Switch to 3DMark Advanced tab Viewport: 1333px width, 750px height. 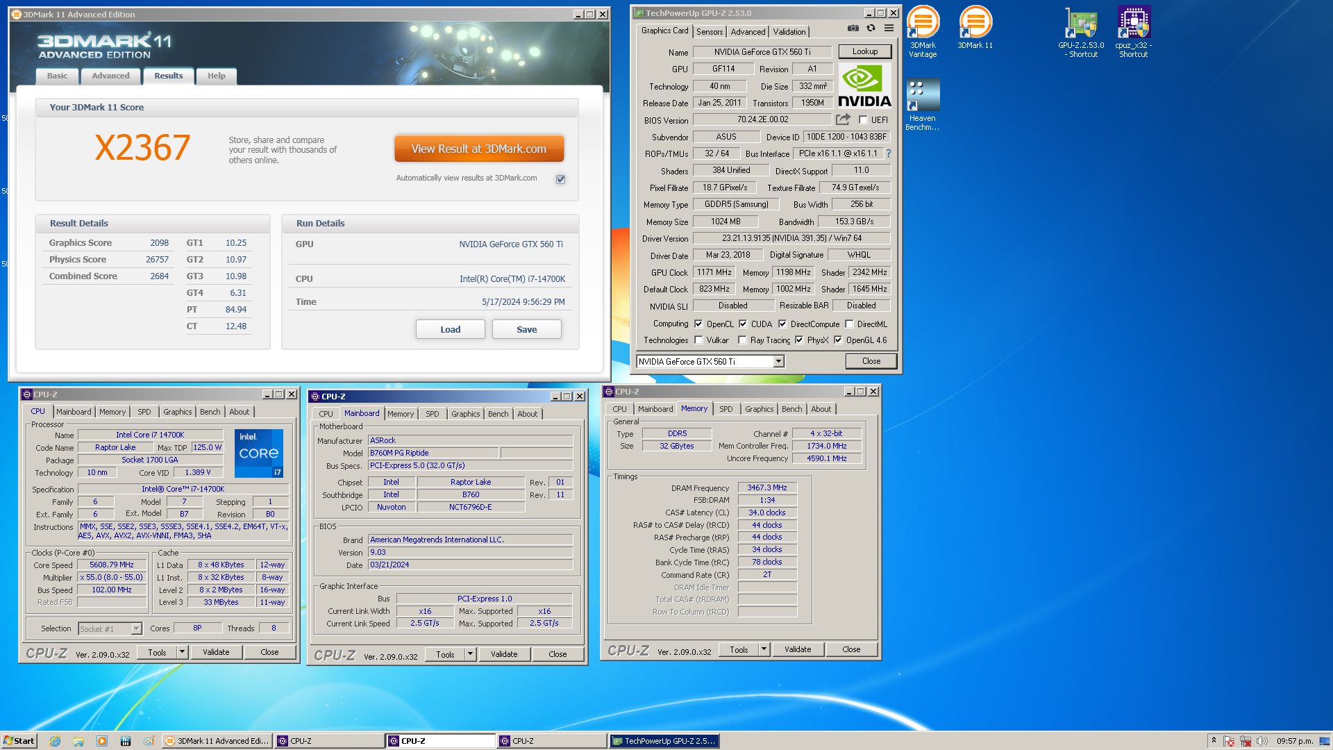[110, 76]
